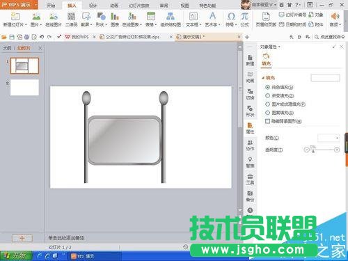This screenshot has width=348, height=261.
Task: Click the notes area 单击此处添加备注
Action: tap(66, 238)
